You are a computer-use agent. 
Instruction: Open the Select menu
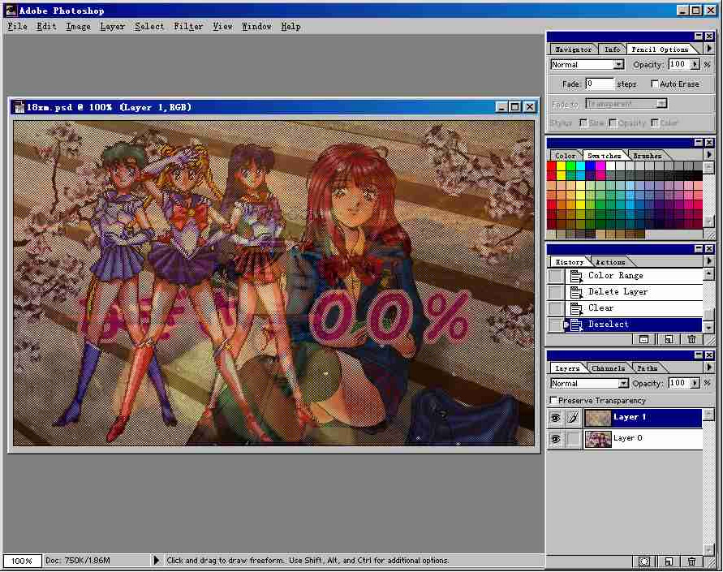(x=149, y=27)
